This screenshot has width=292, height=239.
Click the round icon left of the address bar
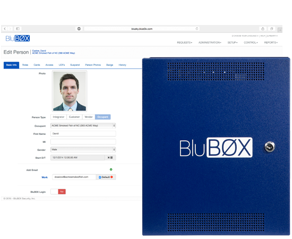click(79, 29)
